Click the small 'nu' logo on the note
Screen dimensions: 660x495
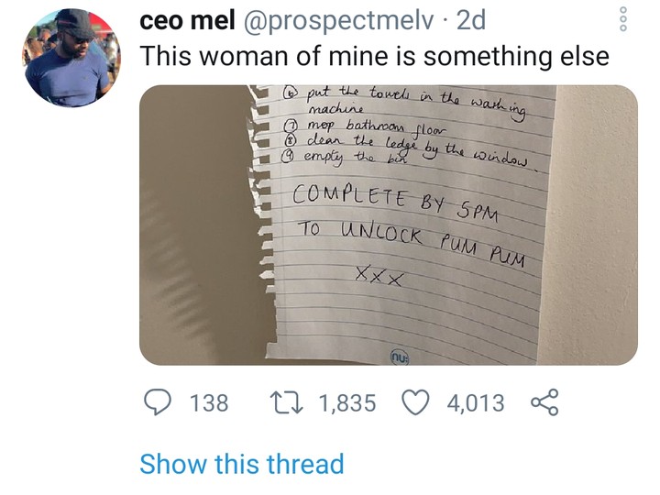[x=401, y=354]
